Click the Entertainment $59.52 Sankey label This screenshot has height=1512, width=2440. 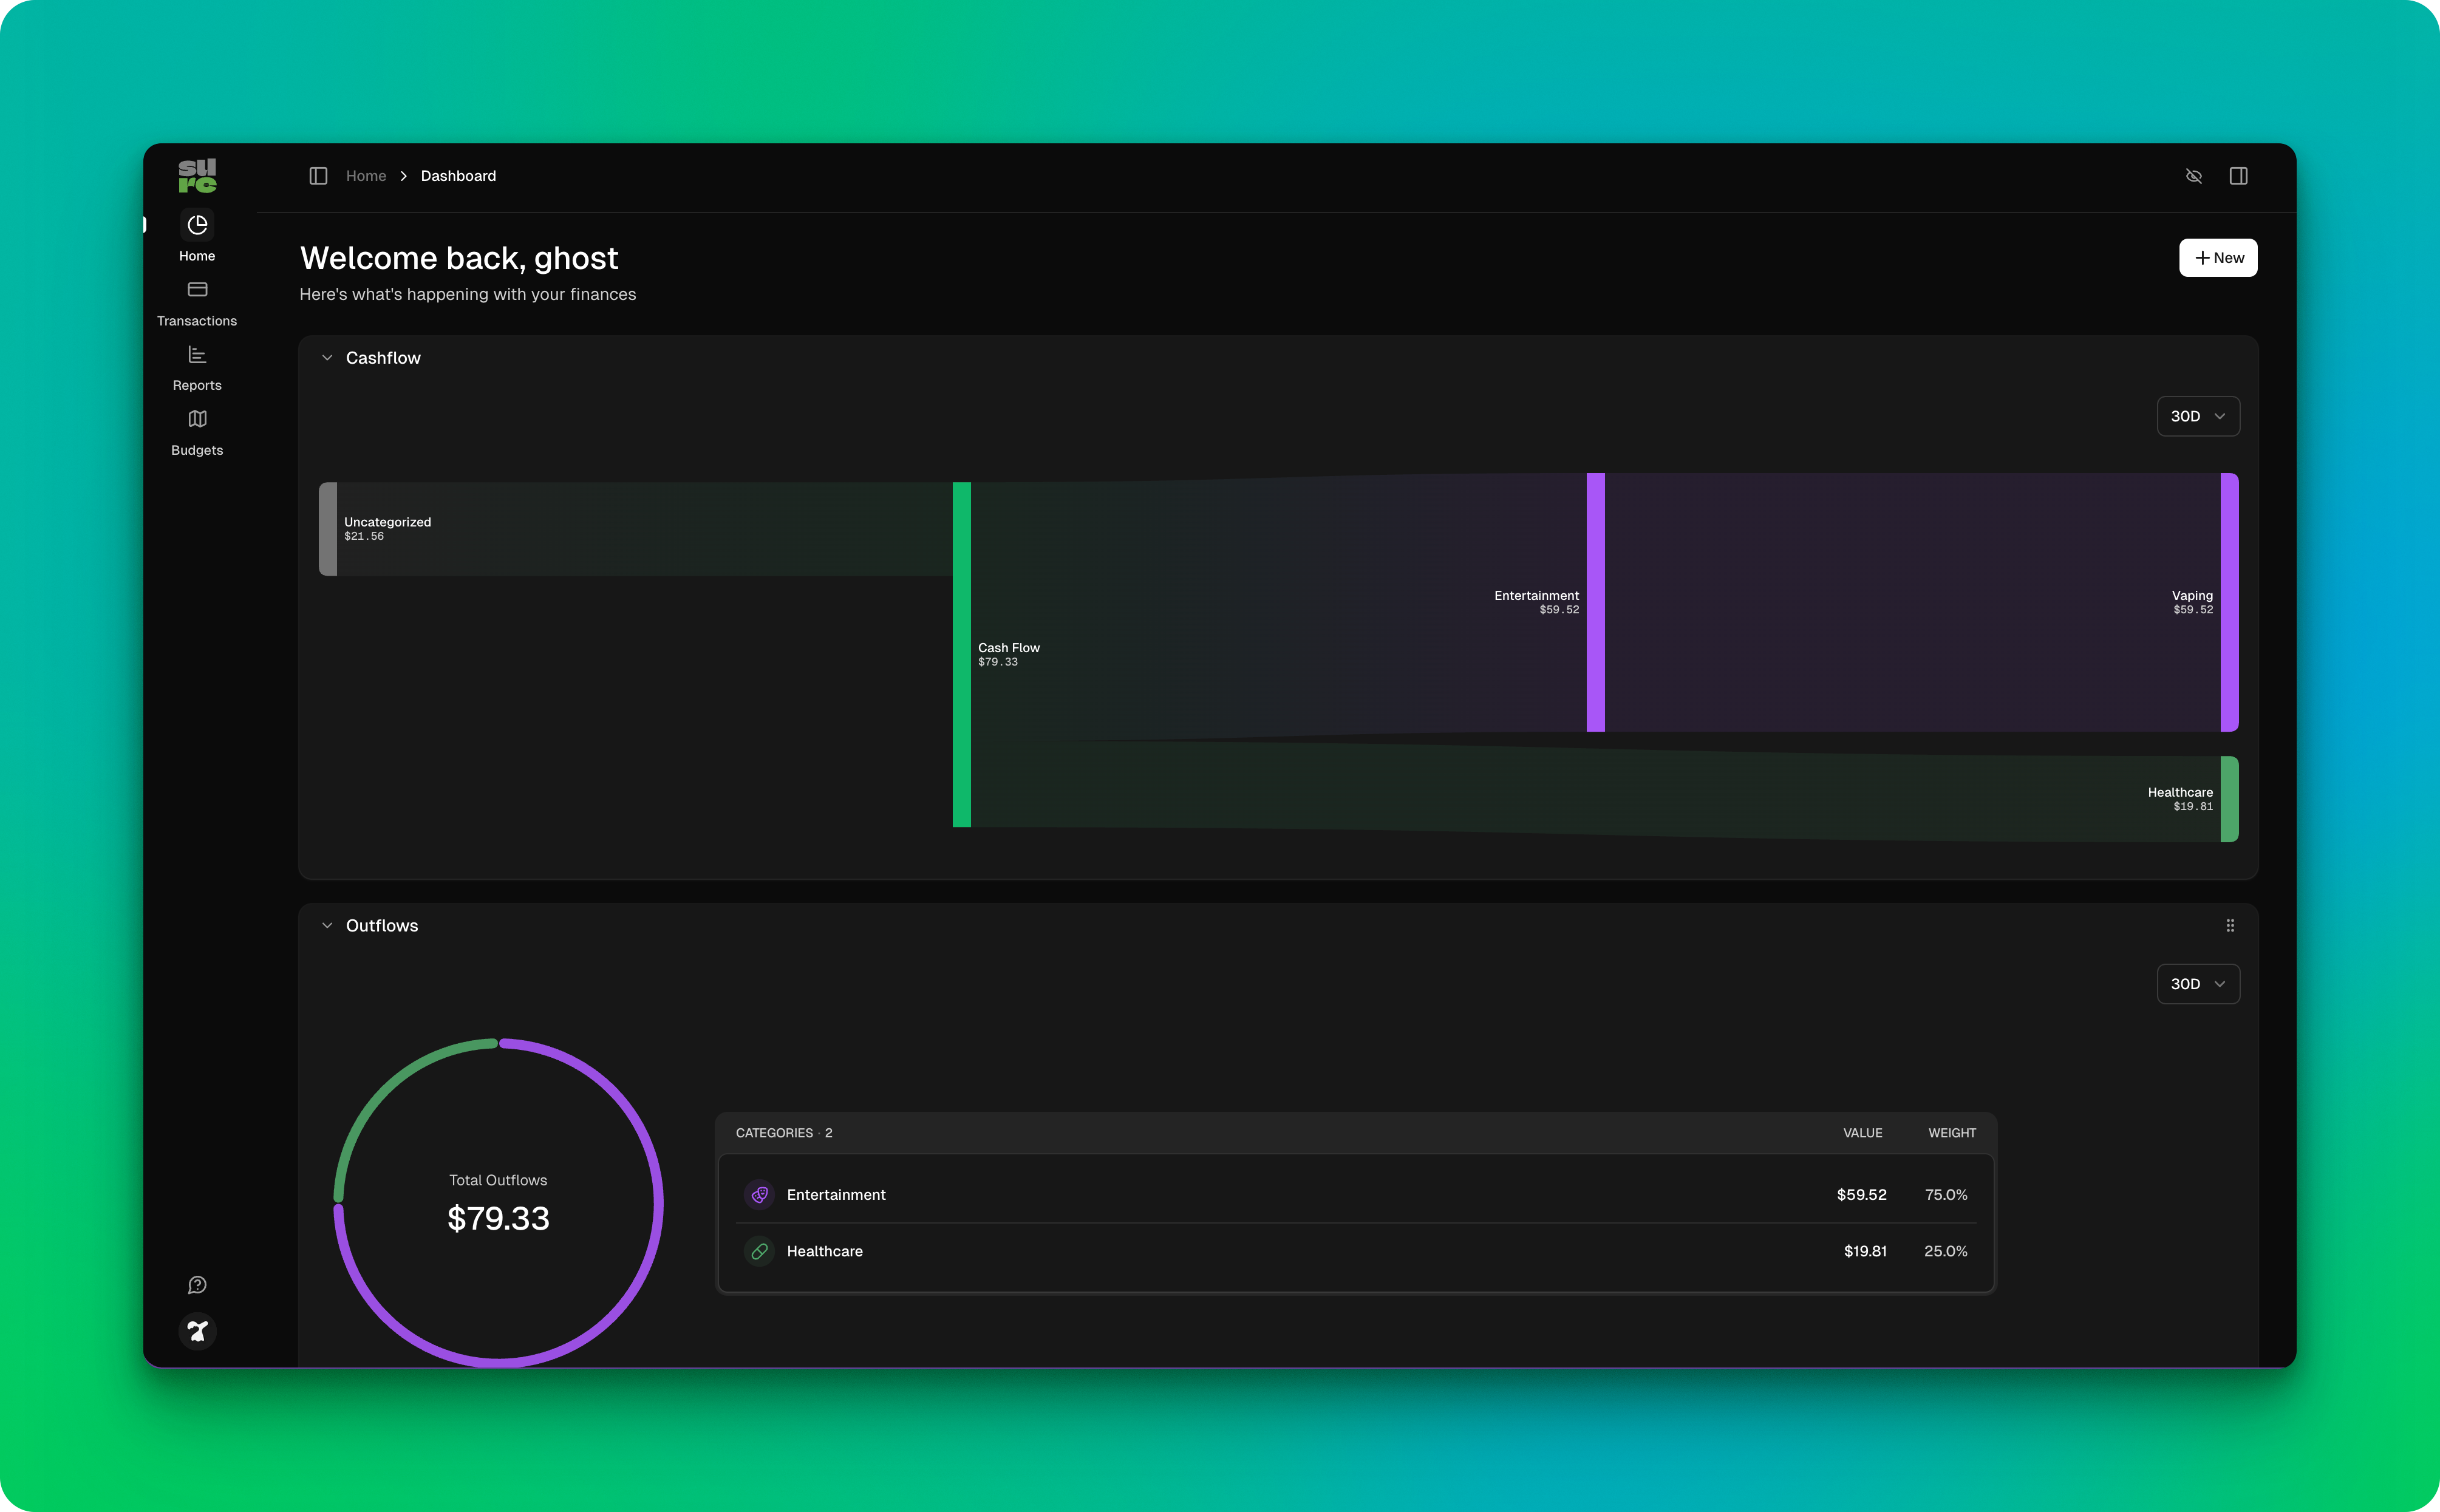[x=1537, y=602]
